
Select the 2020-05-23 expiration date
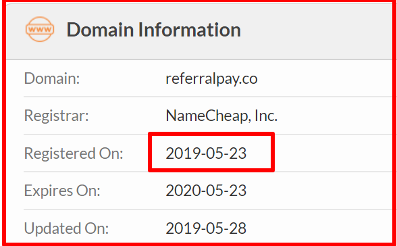pyautogui.click(x=206, y=191)
